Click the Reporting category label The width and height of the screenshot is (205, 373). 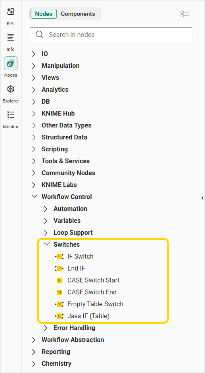pyautogui.click(x=56, y=352)
